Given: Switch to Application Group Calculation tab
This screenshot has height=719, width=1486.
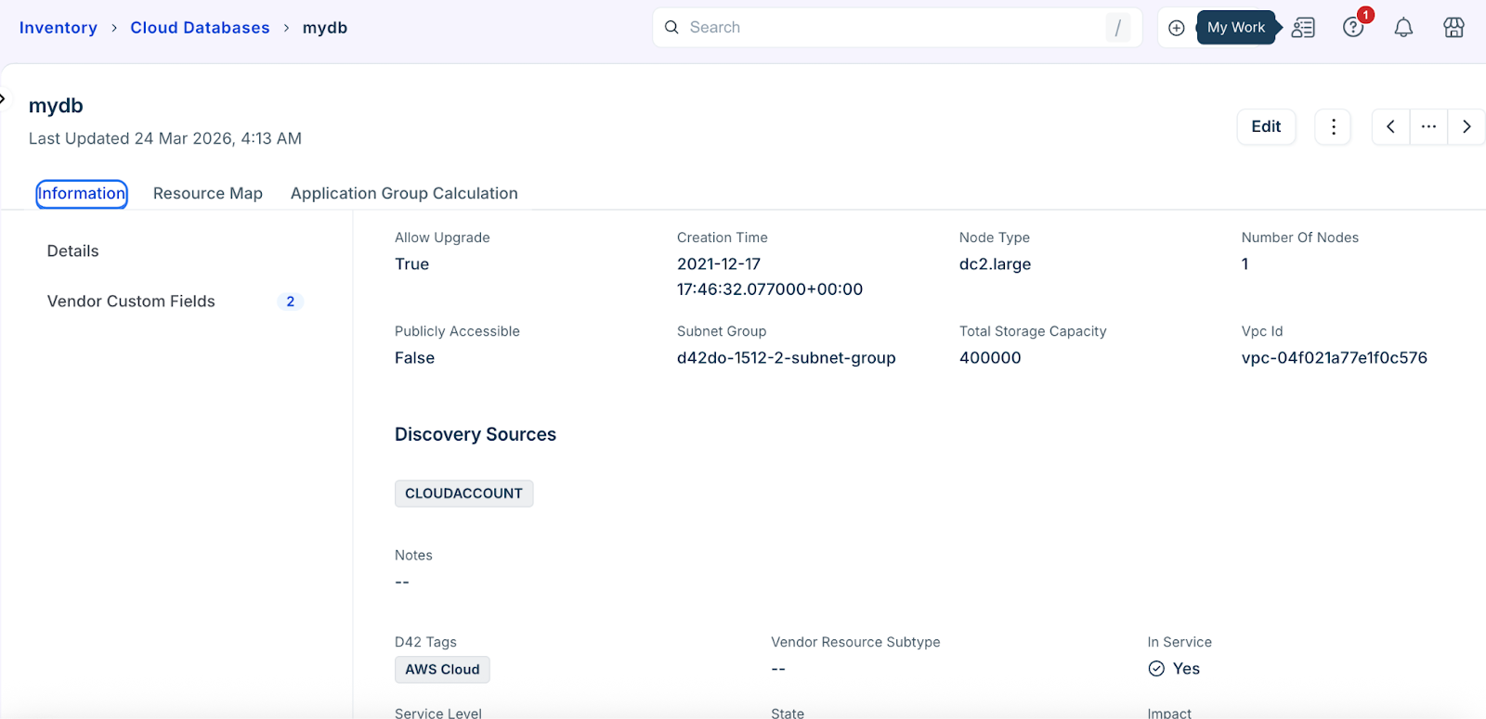Looking at the screenshot, I should [x=404, y=193].
